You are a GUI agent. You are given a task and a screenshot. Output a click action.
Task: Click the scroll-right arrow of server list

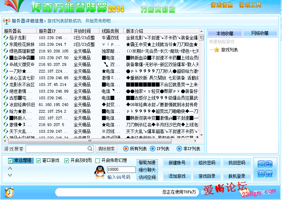[195, 141]
